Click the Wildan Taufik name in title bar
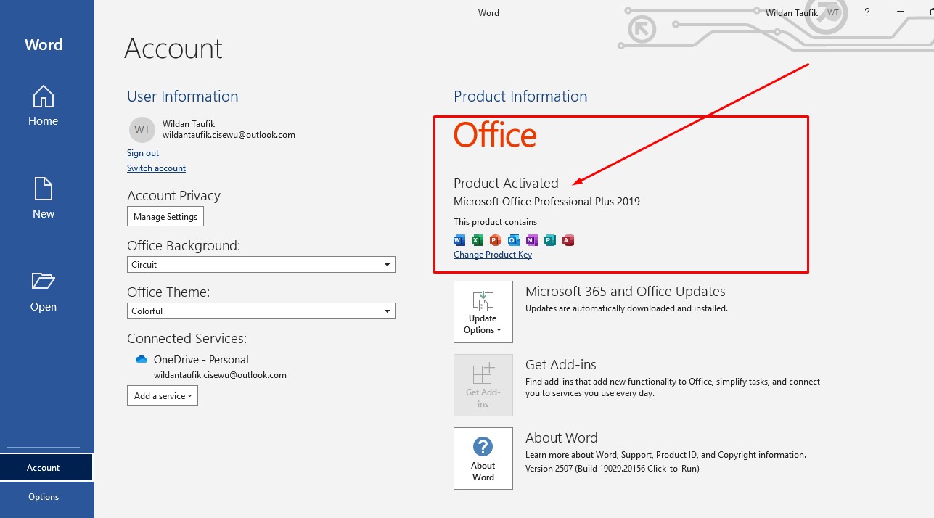 (792, 13)
